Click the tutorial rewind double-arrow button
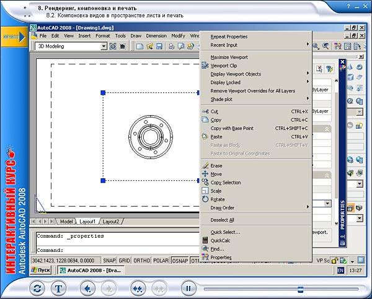The image size is (372, 299). tap(138, 288)
